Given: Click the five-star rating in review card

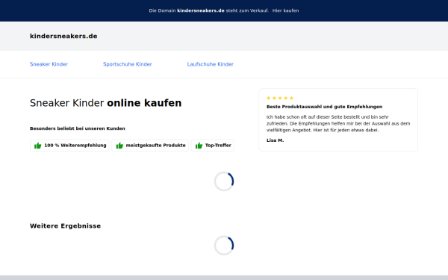Looking at the screenshot, I should (280, 98).
